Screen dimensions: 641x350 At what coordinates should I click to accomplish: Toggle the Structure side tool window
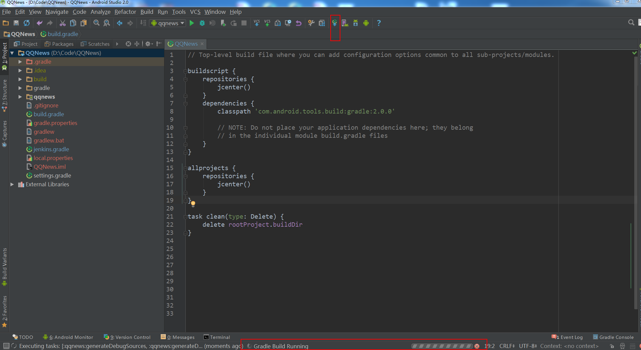click(4, 95)
